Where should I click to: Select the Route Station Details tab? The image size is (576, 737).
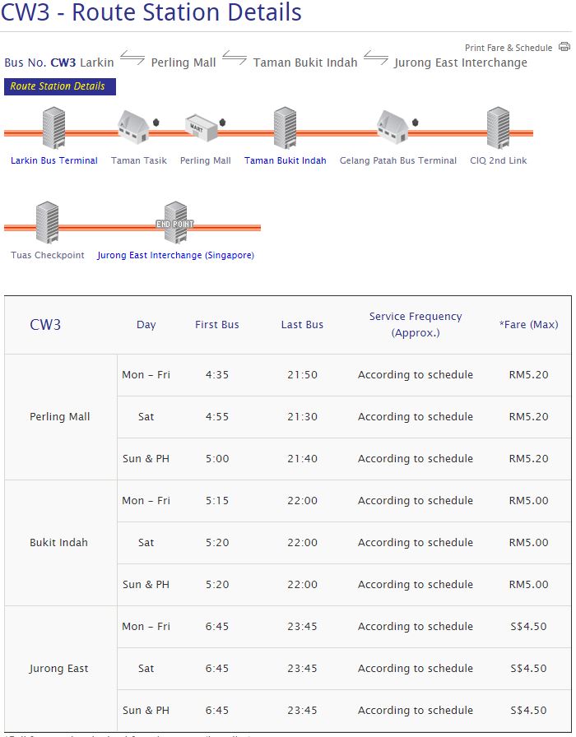point(59,86)
